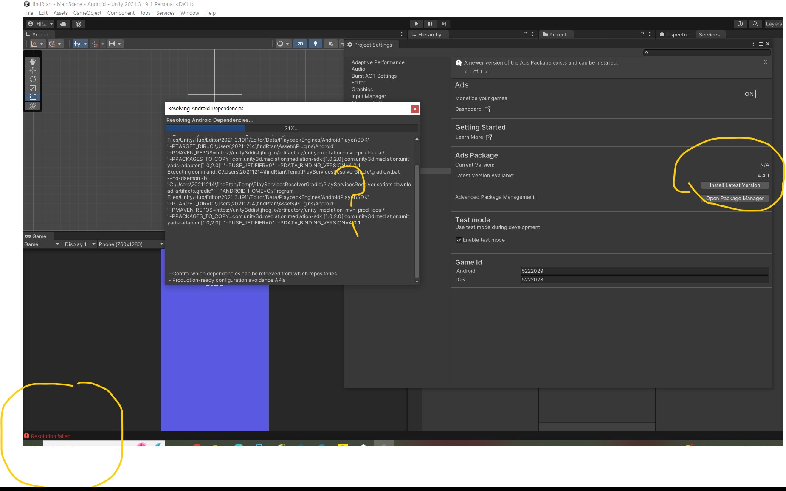
Task: Select Burst AOT Settings category
Action: coord(374,76)
